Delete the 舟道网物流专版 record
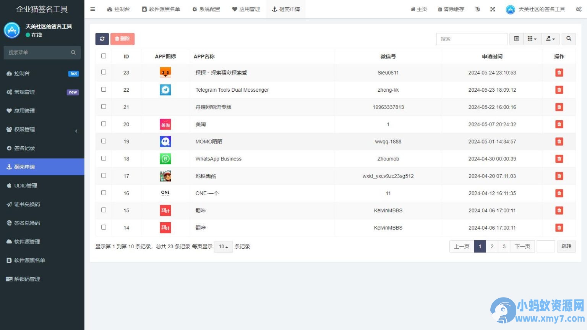Image resolution: width=587 pixels, height=330 pixels. click(x=559, y=107)
